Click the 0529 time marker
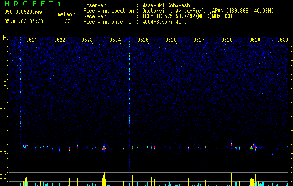Screen dimensions: 293x186 click(255, 40)
